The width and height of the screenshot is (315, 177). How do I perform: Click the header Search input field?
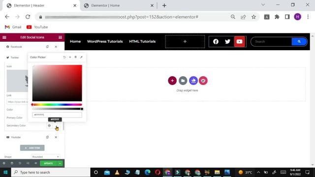271,41
